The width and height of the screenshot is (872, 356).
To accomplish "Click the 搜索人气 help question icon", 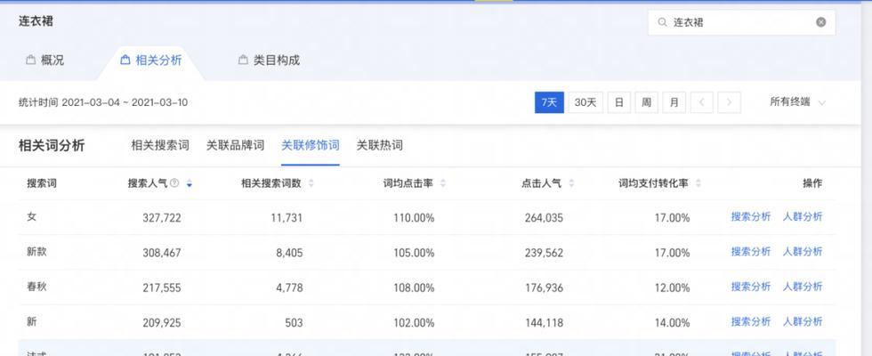I will [174, 183].
